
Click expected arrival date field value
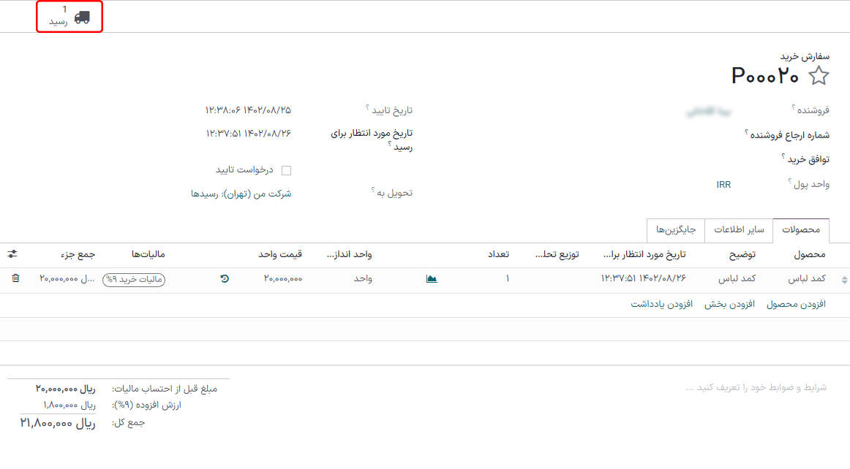[248, 133]
